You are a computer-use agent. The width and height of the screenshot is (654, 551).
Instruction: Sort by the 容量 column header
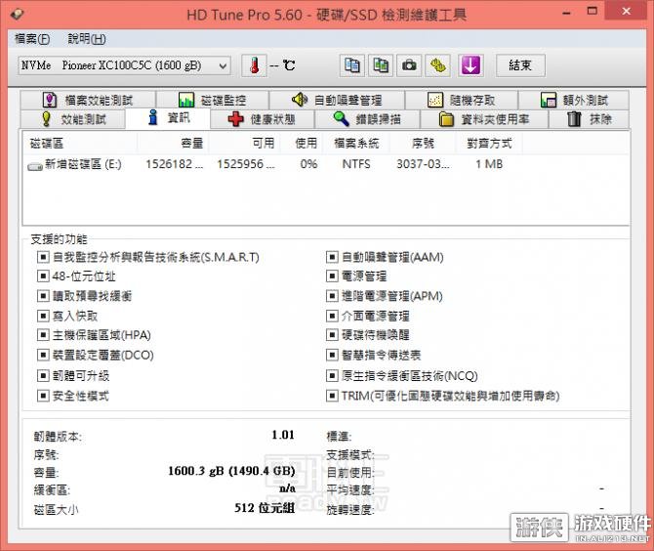coord(173,144)
